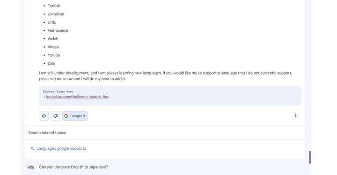The height and width of the screenshot is (175, 337).
Task: Click the Turkish list item
Action: [54, 6]
